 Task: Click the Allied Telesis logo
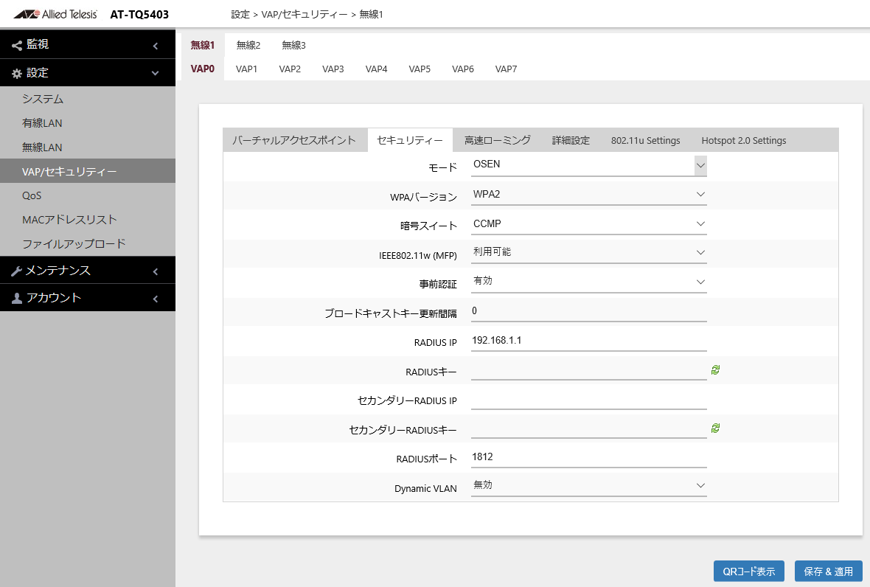click(x=55, y=15)
